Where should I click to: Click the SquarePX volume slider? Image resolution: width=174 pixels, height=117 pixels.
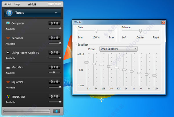point(55,87)
